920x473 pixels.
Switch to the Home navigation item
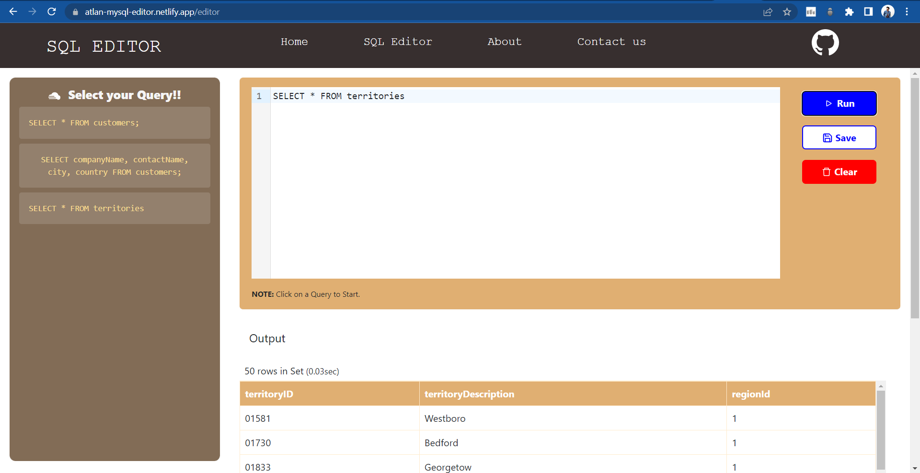(294, 42)
